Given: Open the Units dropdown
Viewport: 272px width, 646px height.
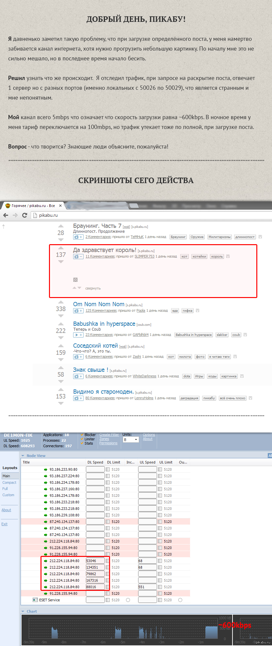Looking at the screenshot, I should pyautogui.click(x=130, y=440).
